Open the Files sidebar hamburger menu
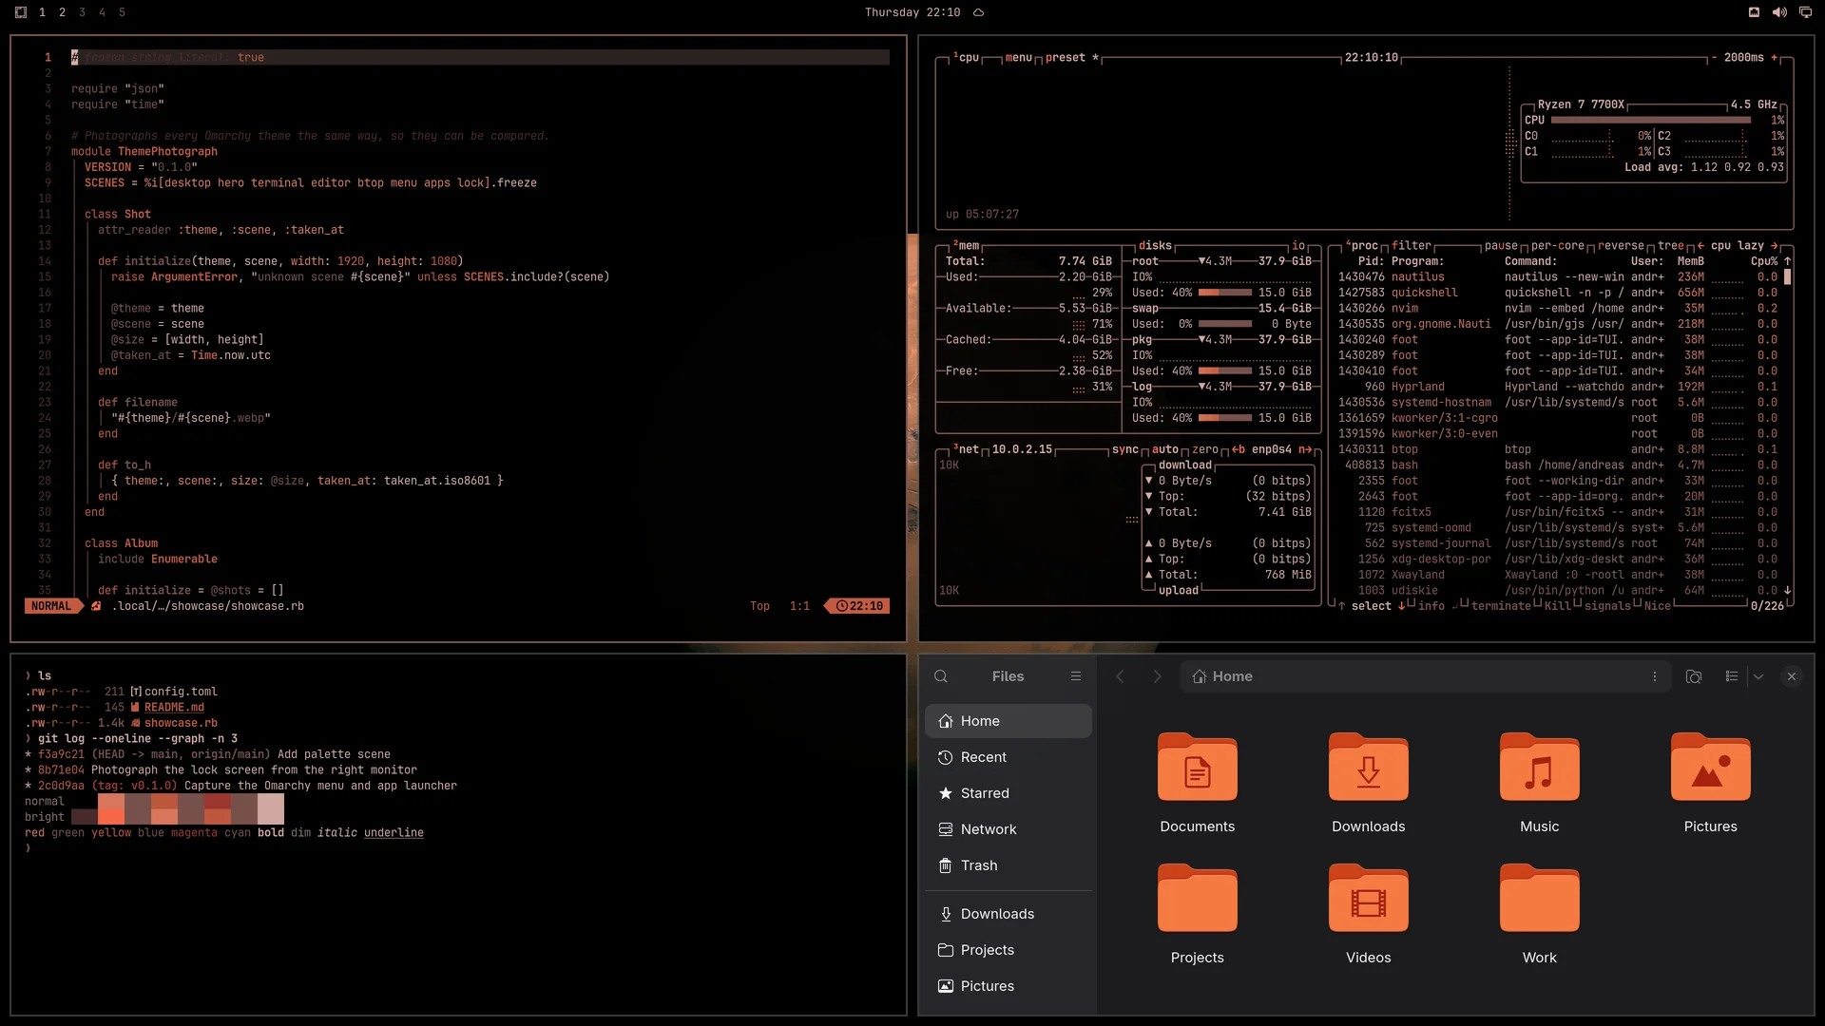The image size is (1825, 1026). [1076, 676]
